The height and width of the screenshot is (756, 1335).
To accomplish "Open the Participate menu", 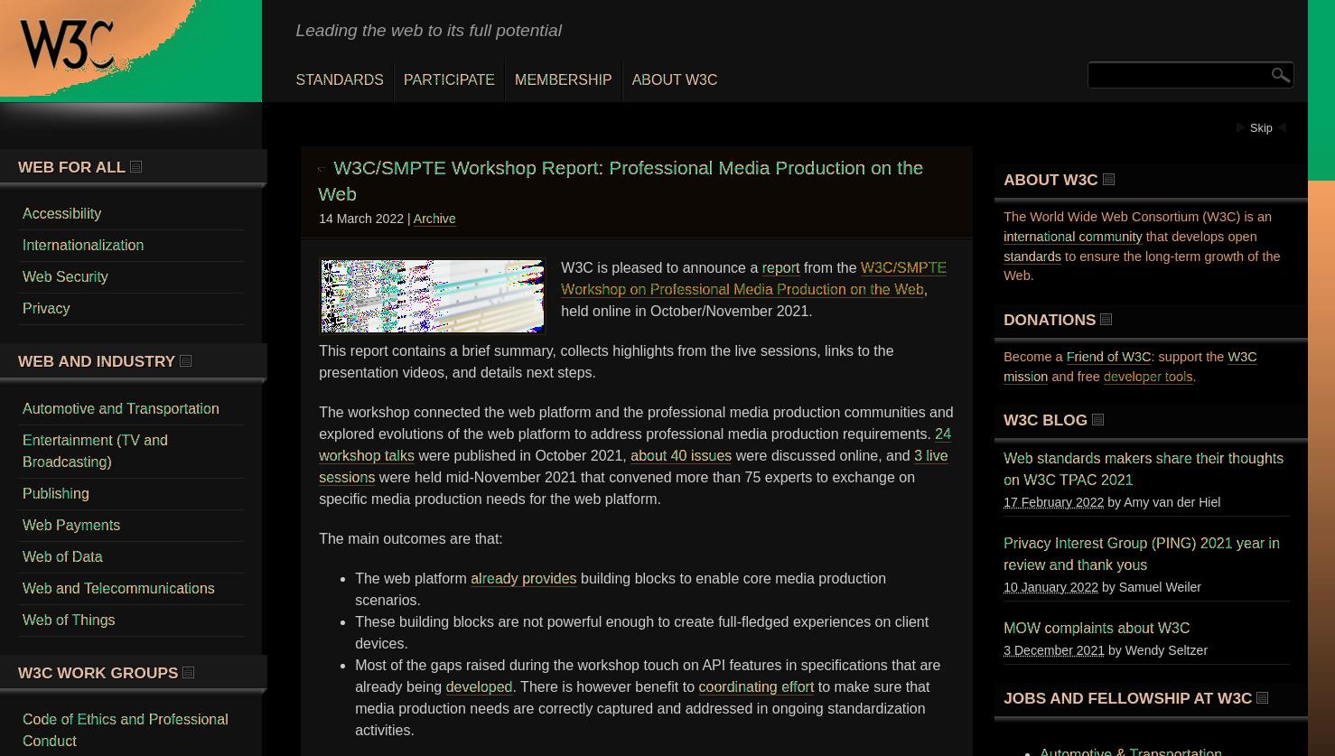I will [x=449, y=80].
